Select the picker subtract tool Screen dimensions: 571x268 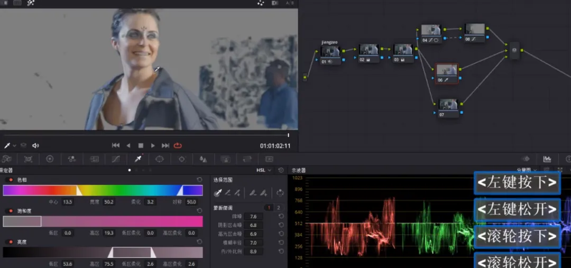coord(228,193)
